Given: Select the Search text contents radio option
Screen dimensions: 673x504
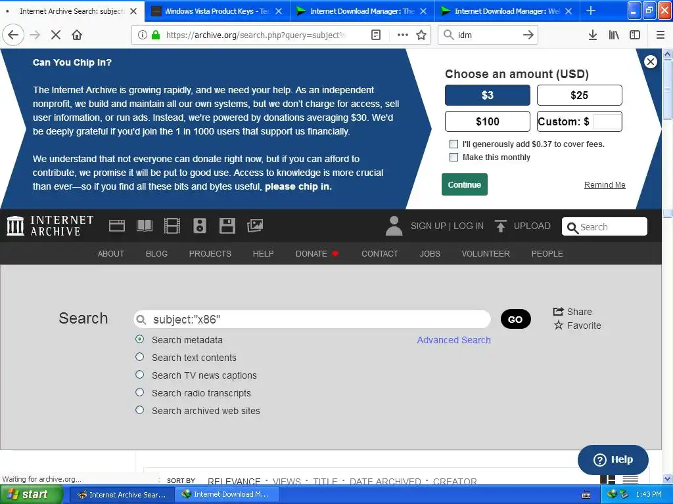Looking at the screenshot, I should pos(139,356).
